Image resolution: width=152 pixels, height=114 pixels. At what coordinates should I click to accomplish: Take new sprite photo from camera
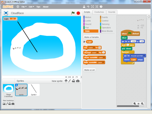click(x=78, y=81)
